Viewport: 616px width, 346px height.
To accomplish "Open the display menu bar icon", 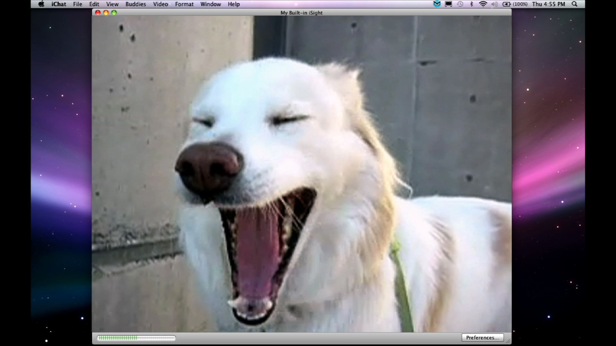I will 449,4.
